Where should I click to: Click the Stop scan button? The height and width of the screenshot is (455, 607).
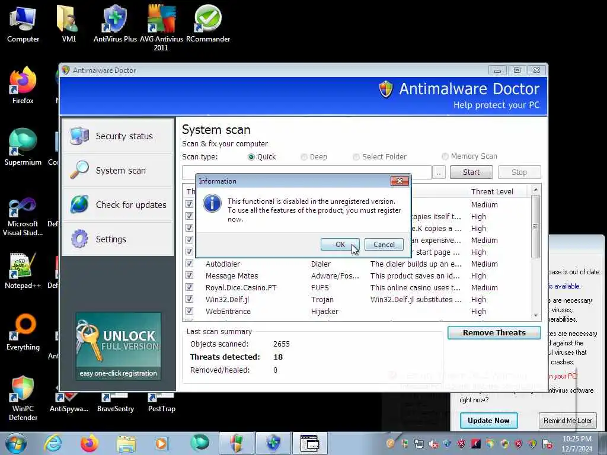[519, 172]
